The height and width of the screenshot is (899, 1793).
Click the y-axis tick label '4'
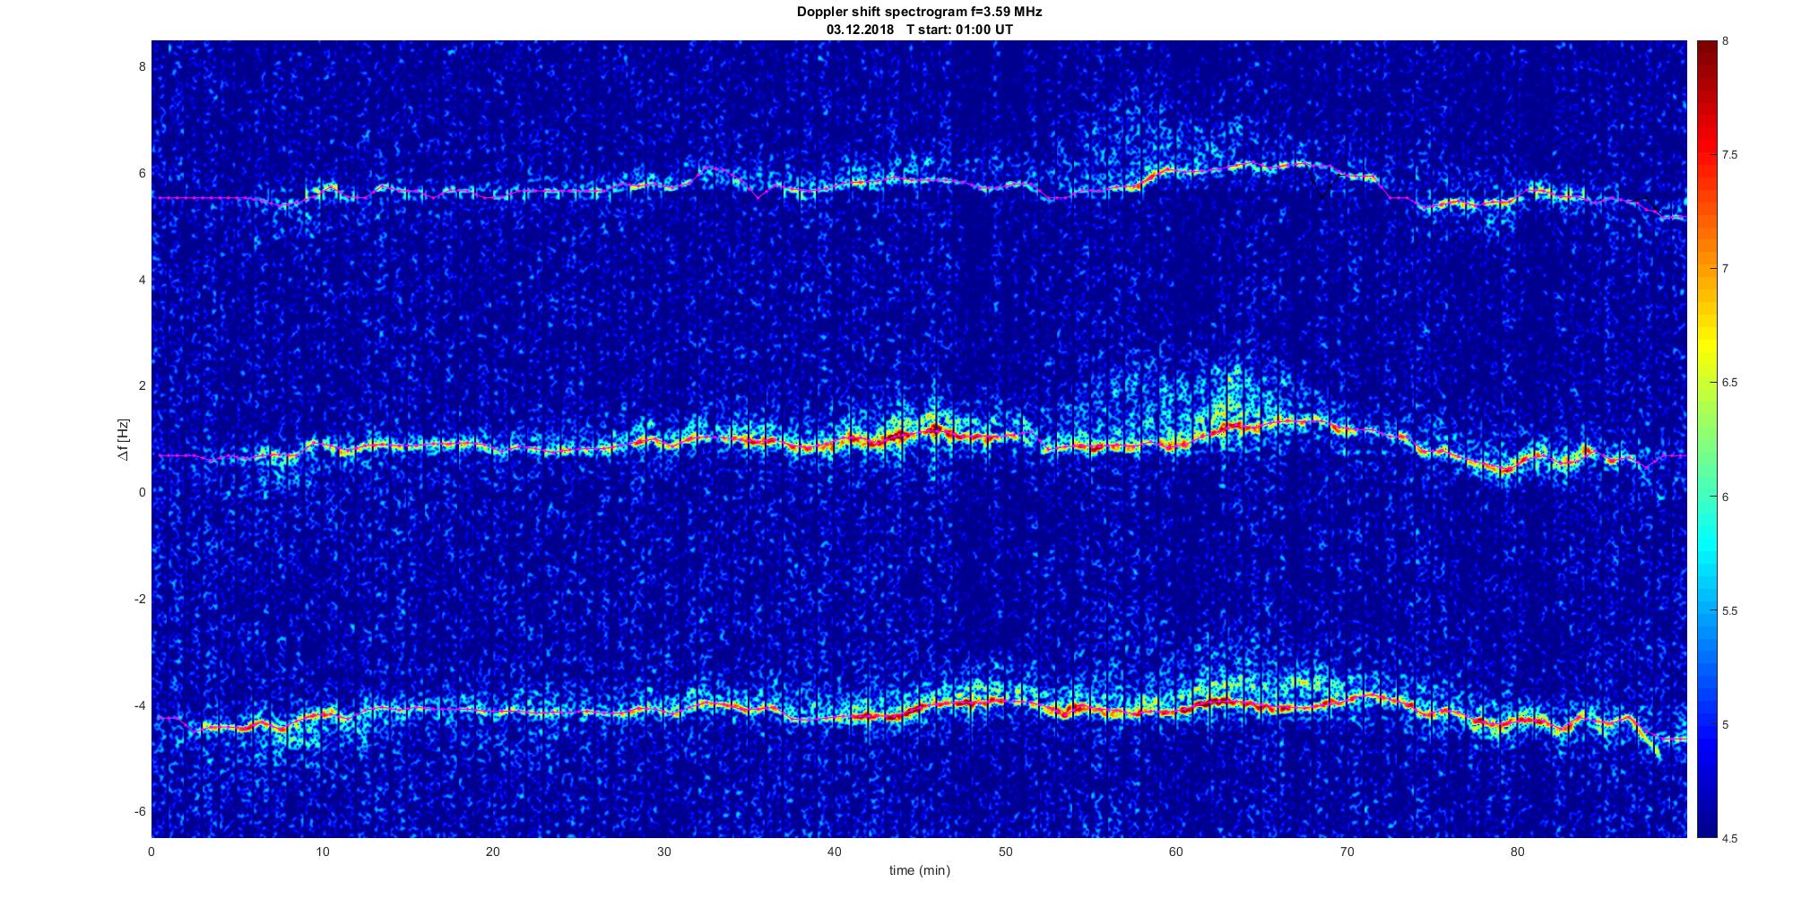click(x=142, y=280)
